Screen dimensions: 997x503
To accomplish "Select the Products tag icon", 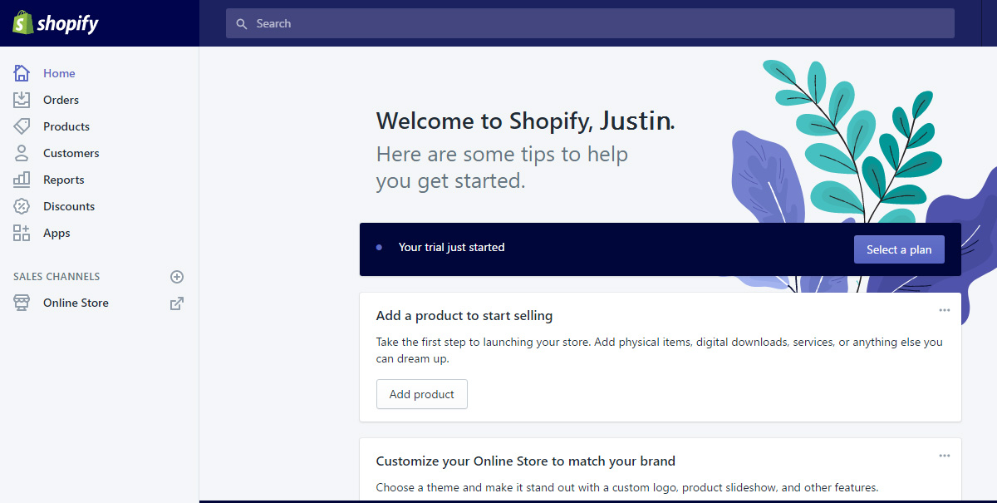I will point(22,126).
